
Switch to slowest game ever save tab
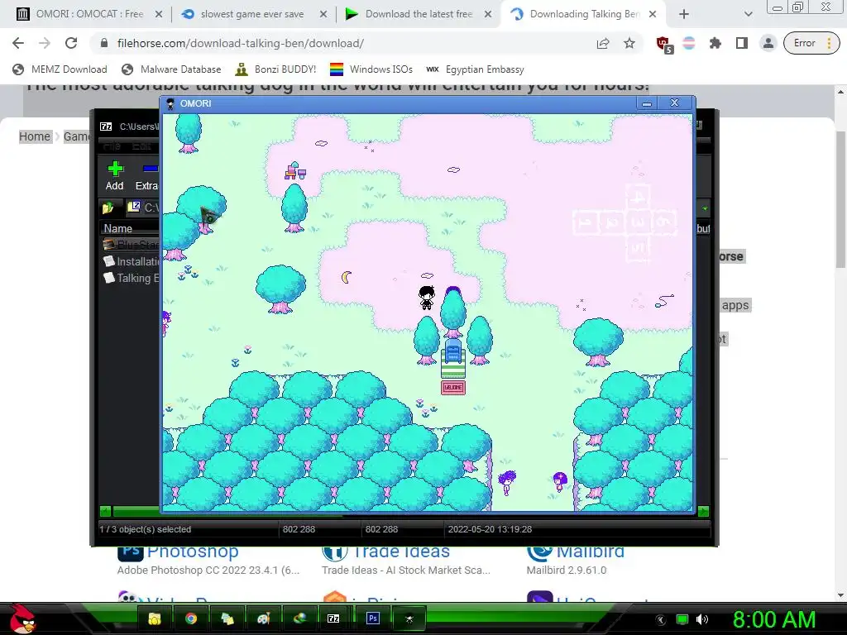[x=251, y=14]
